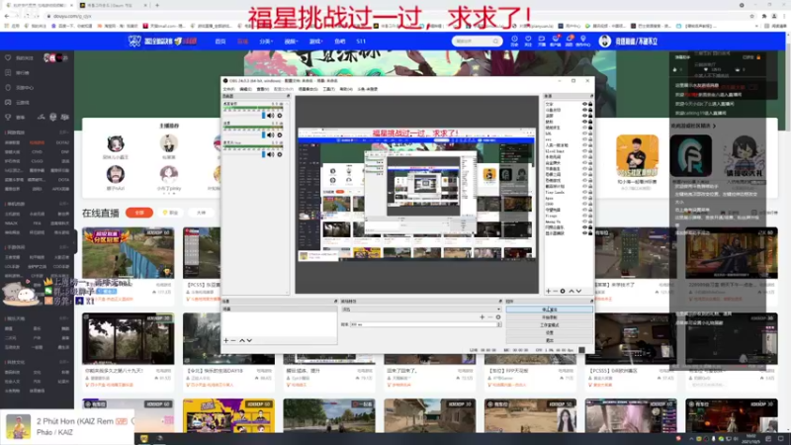Open the OBS 查看 menu
791x445 pixels.
[x=262, y=89]
